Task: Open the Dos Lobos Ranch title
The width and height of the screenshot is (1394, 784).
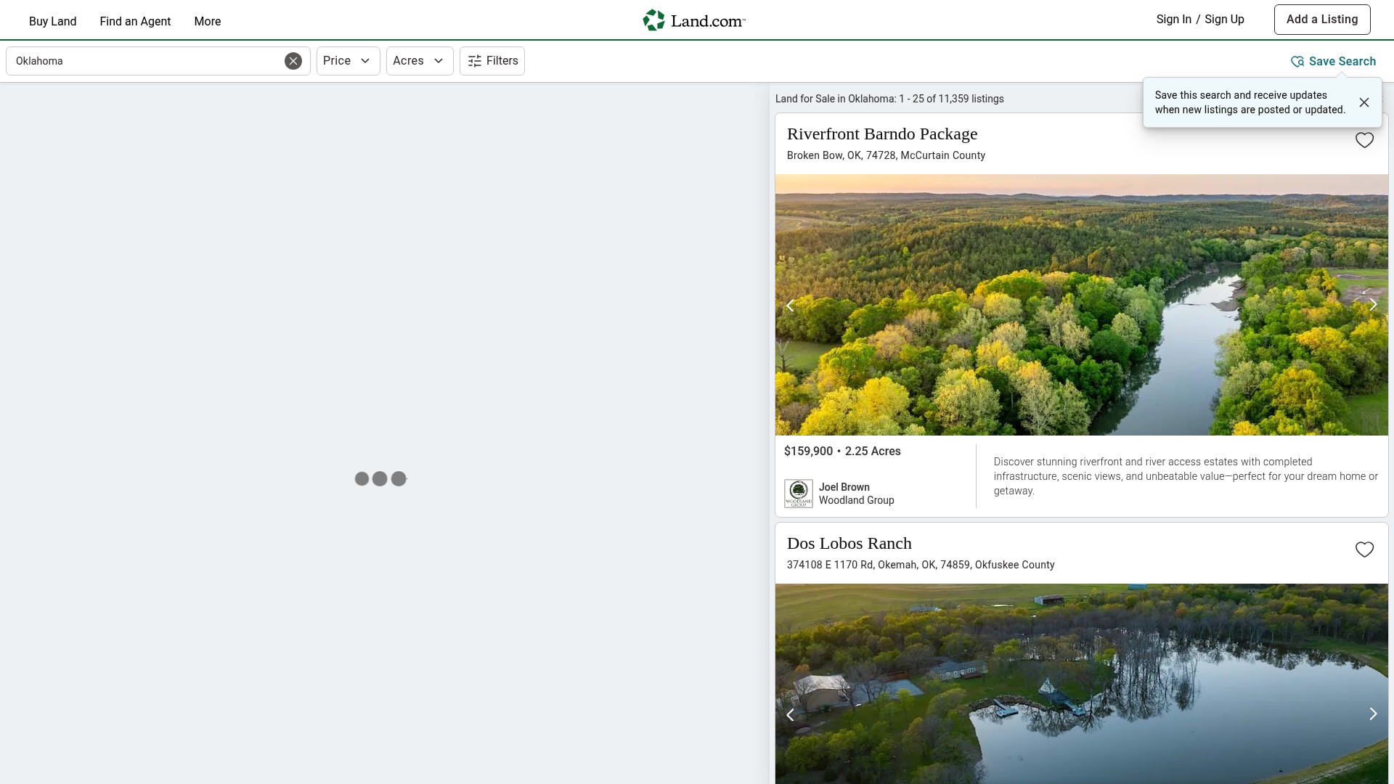Action: (x=849, y=544)
